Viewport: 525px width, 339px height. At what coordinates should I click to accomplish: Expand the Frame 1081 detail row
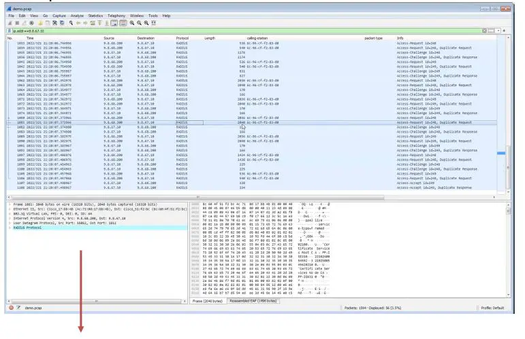(x=10, y=204)
